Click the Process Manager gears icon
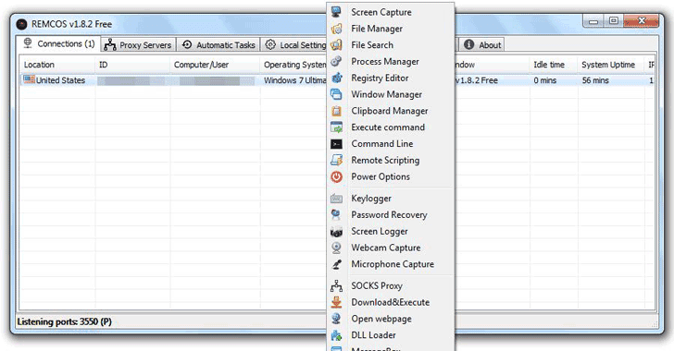 pyautogui.click(x=336, y=61)
